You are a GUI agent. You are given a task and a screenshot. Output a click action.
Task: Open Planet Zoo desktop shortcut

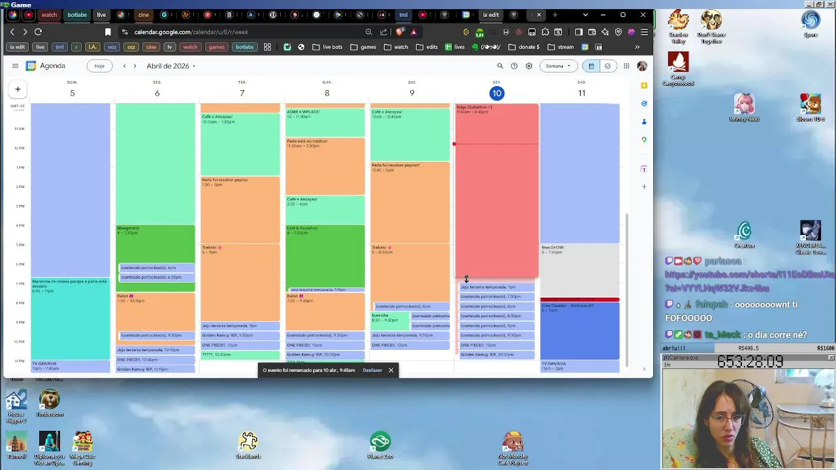[x=380, y=445]
